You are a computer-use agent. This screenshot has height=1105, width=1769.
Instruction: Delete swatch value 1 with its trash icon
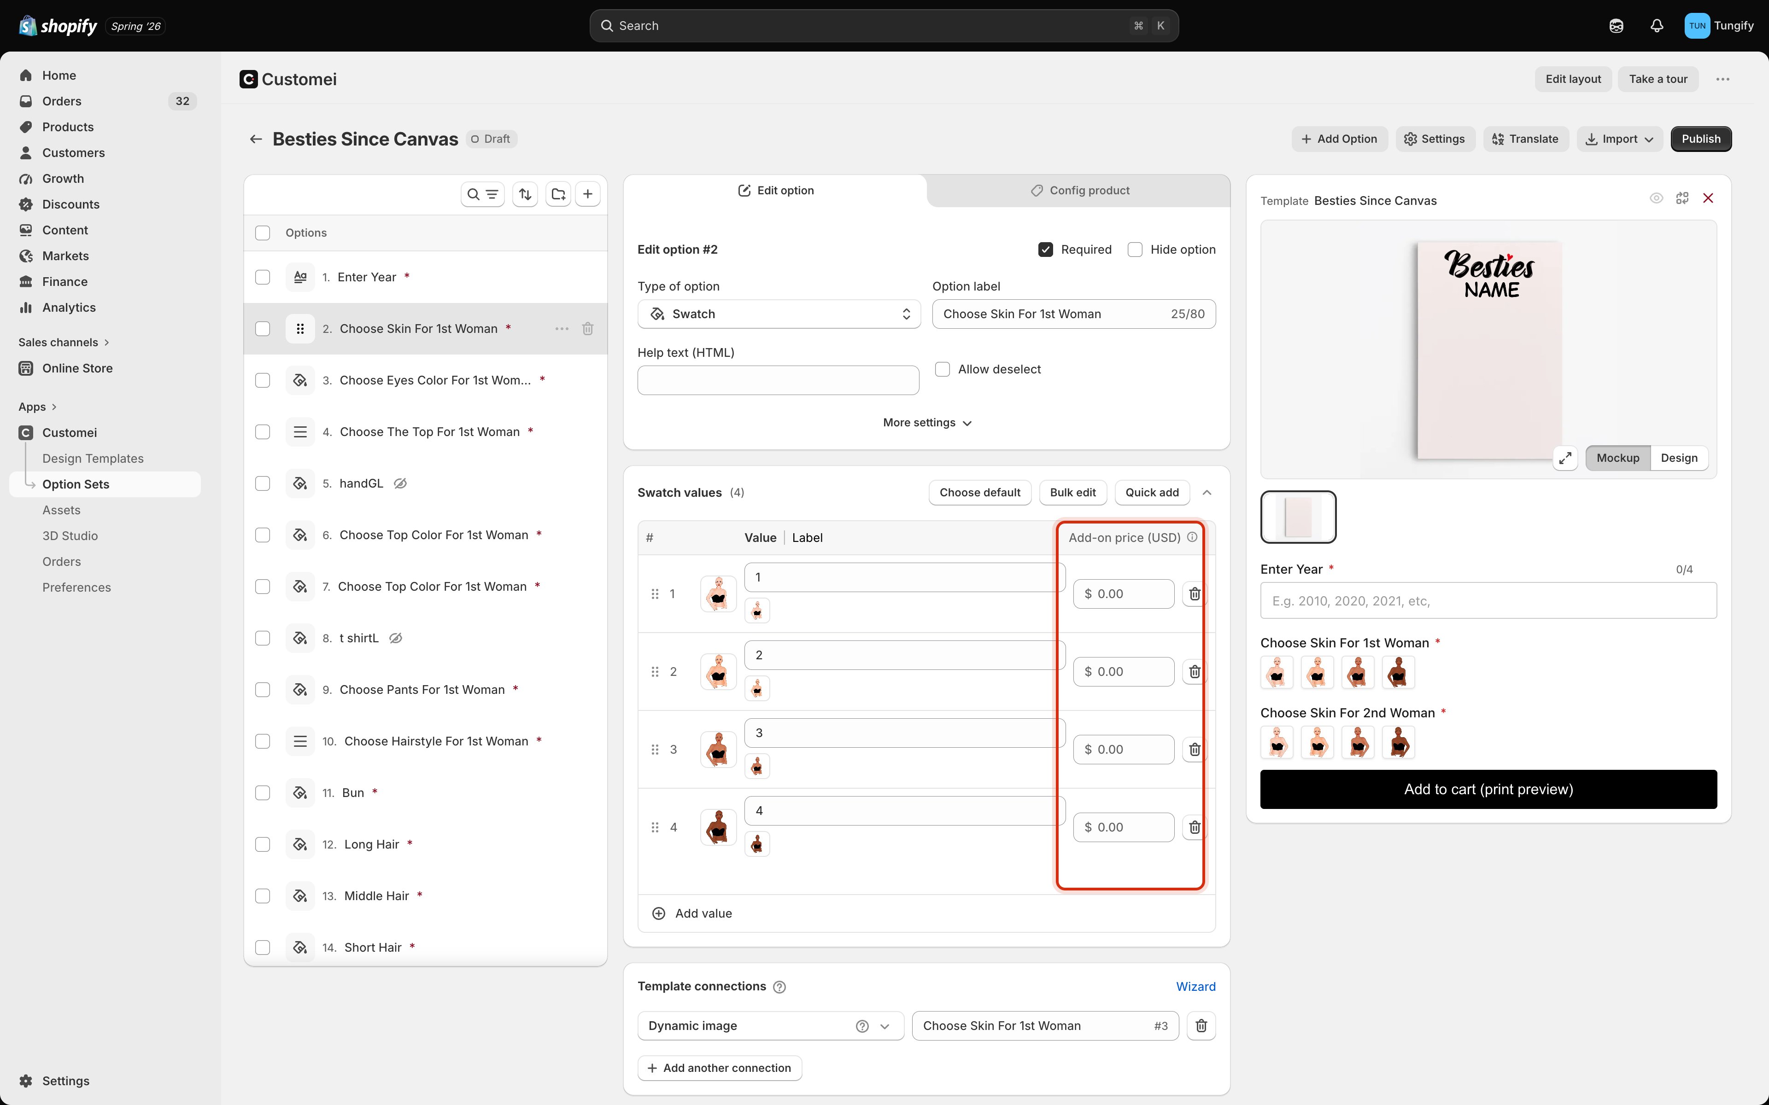tap(1195, 594)
